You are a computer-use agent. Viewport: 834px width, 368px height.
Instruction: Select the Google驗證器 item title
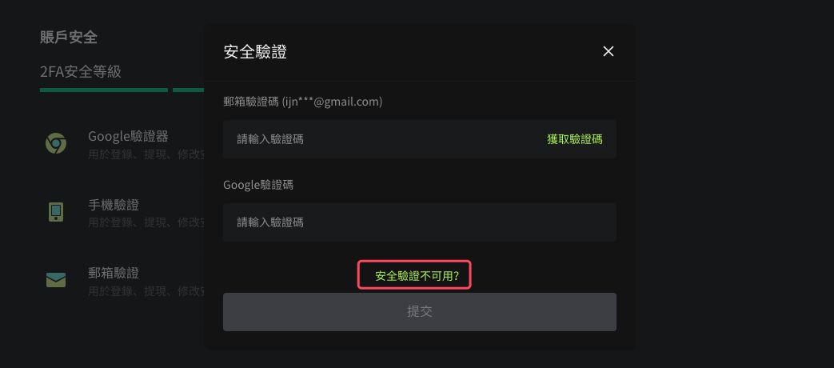point(128,137)
